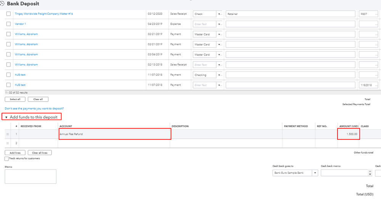Open recent transactions icon beside Bank Deposit
Viewport: 381px width, 204px height.
(3, 3)
